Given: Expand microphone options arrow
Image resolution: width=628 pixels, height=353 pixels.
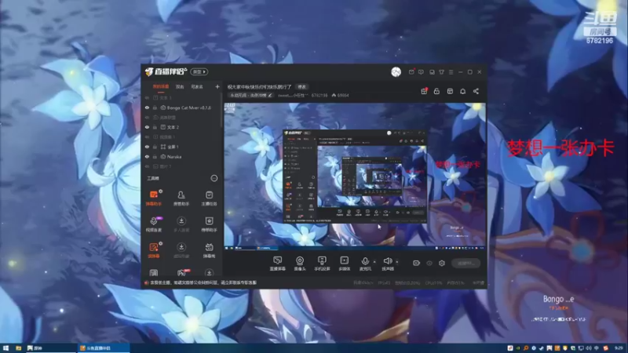Looking at the screenshot, I should (374, 262).
